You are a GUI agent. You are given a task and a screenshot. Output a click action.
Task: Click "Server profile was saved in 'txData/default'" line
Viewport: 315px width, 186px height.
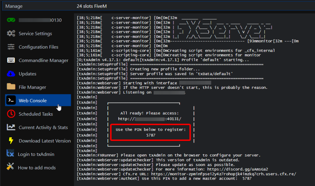tap(181, 74)
